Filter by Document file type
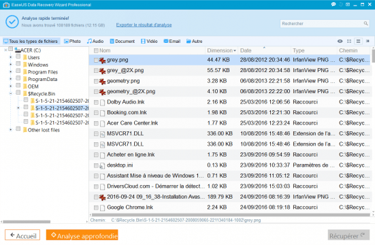 coord(123,41)
